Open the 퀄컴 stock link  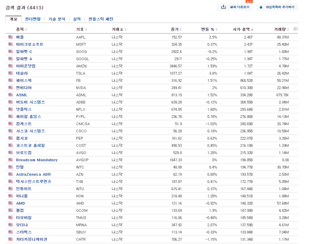[x=20, y=210]
